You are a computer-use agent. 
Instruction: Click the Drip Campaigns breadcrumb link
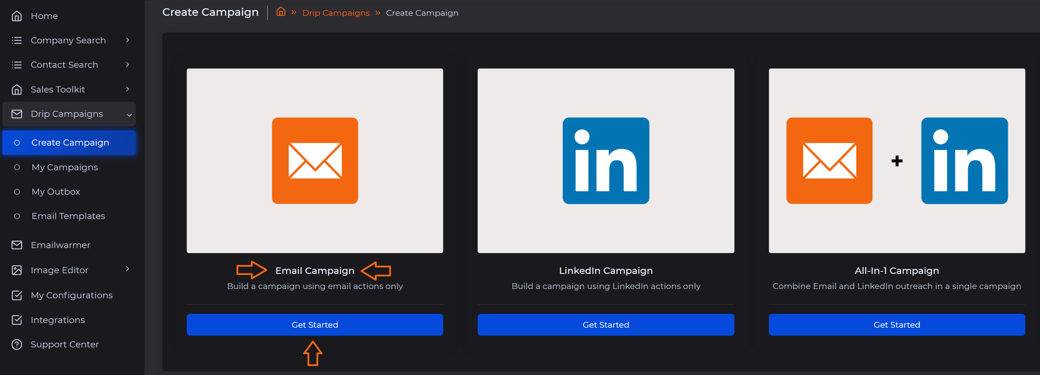[336, 13]
